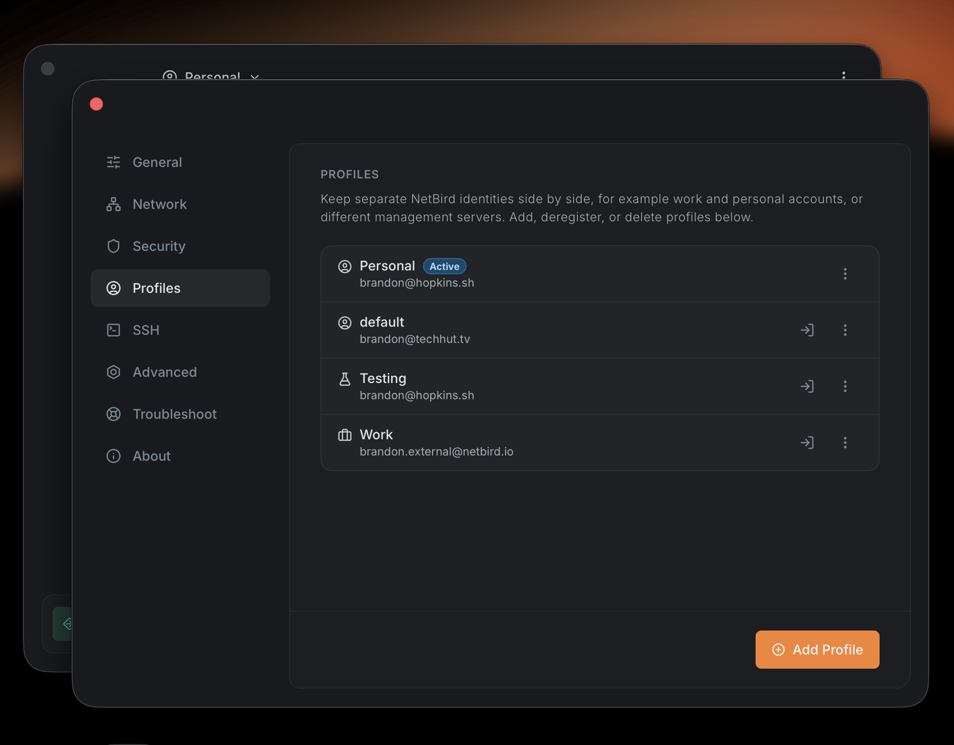
Task: Click the hexagon icon beside Advanced
Action: pos(114,372)
